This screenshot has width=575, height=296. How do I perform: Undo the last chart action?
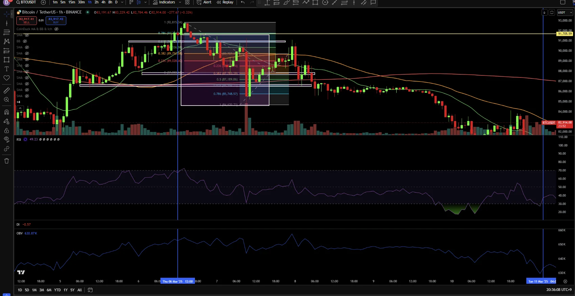click(x=243, y=2)
